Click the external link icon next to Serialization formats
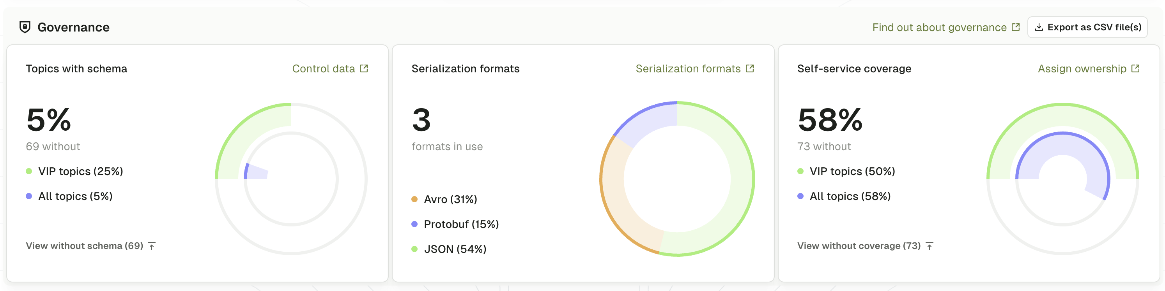1165x291 pixels. click(x=750, y=68)
